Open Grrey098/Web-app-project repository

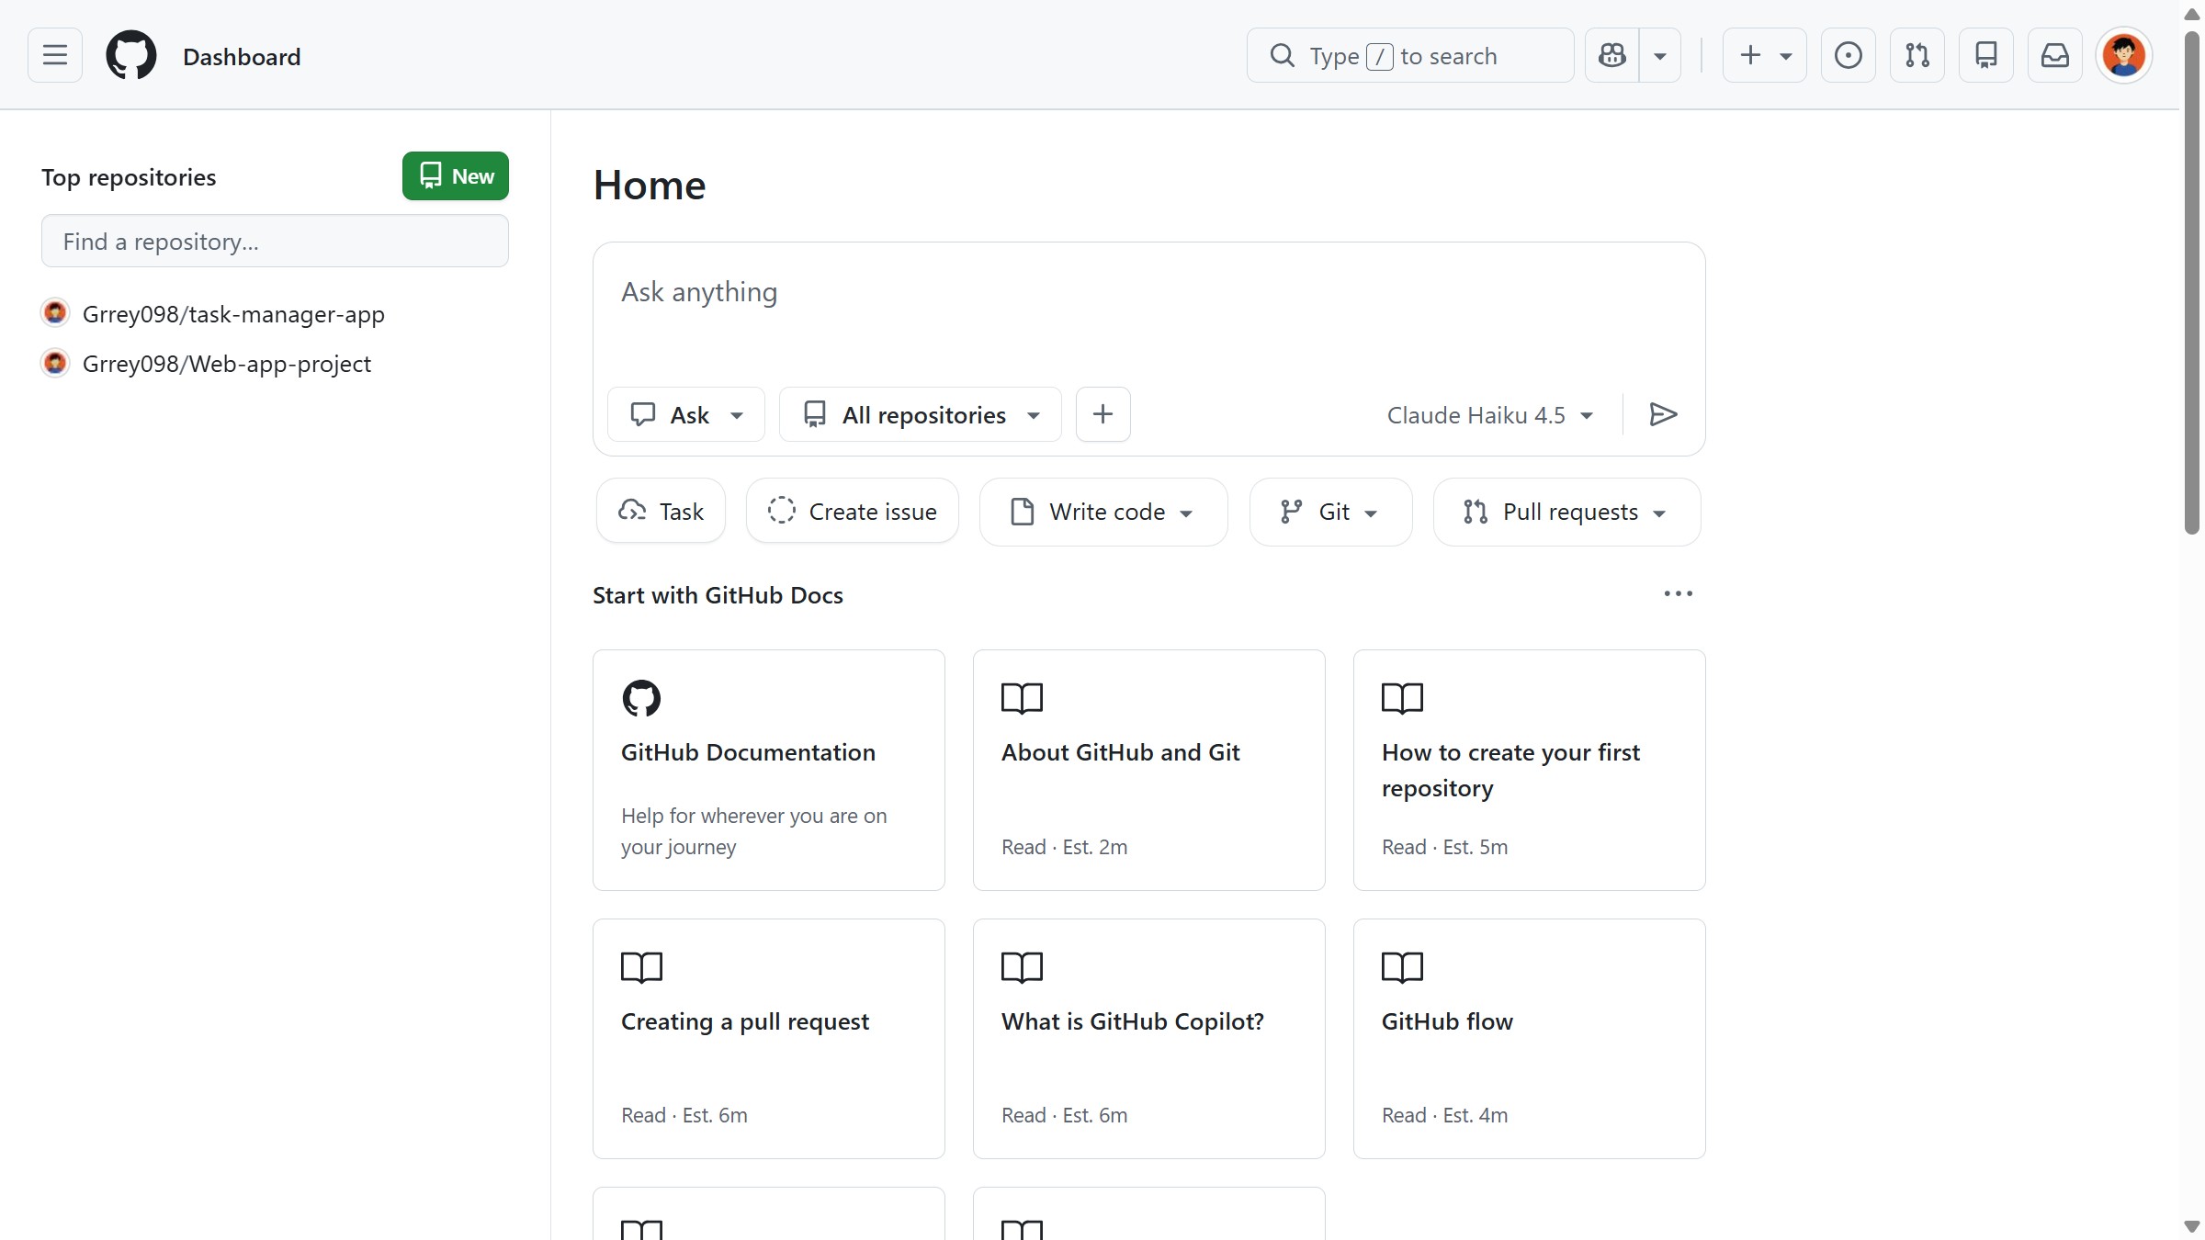coord(227,364)
